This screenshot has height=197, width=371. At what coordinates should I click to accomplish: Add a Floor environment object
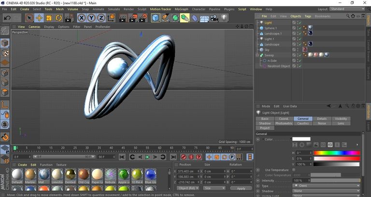pyautogui.click(x=204, y=18)
